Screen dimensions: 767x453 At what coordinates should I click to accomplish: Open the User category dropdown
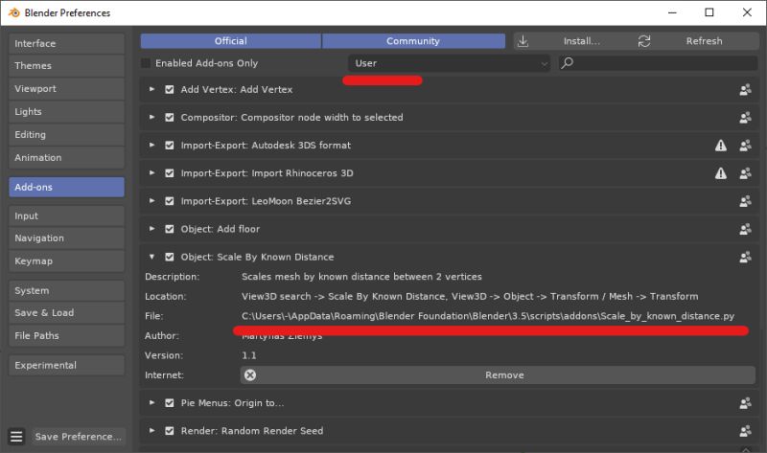[x=449, y=63]
